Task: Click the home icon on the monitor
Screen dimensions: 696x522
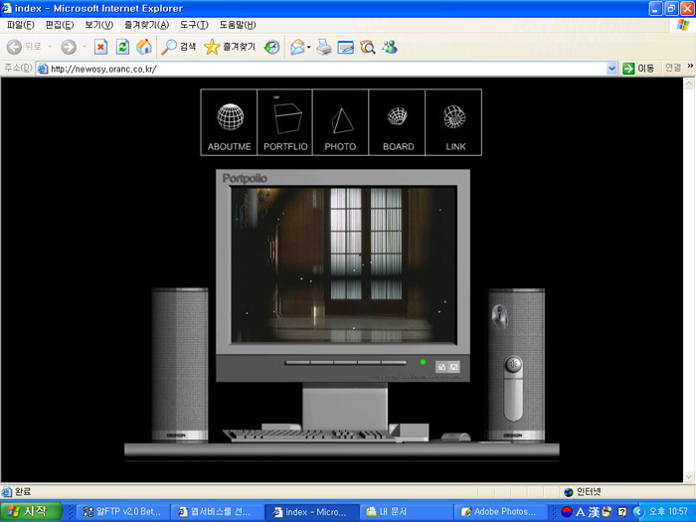Action: pos(441,368)
